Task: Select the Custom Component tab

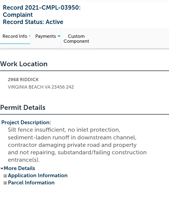Action: pos(76,39)
